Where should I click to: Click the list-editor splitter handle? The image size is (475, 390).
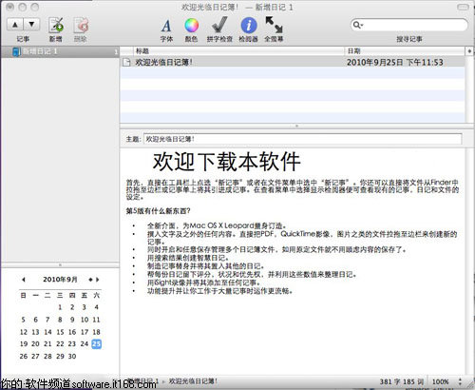(296, 126)
